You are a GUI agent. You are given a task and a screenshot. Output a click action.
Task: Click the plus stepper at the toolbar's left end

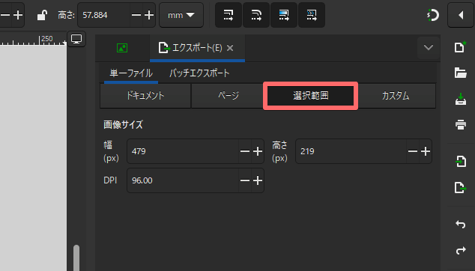click(18, 15)
